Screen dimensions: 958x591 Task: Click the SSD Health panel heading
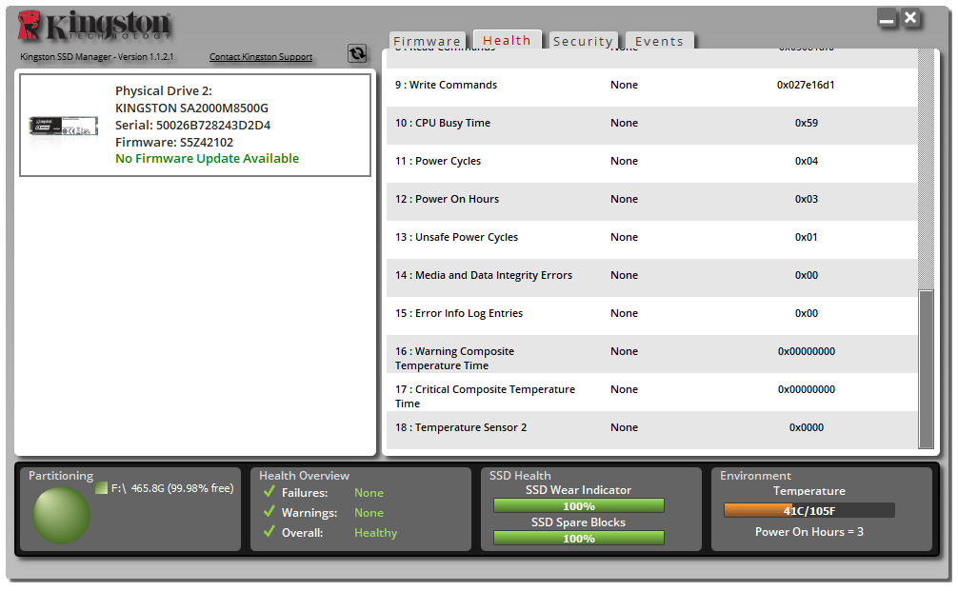(x=520, y=476)
